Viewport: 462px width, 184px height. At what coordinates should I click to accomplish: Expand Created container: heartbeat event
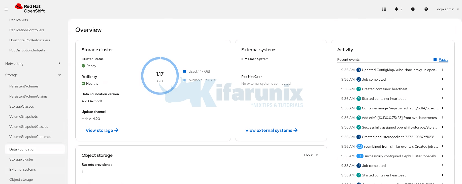coord(443,89)
